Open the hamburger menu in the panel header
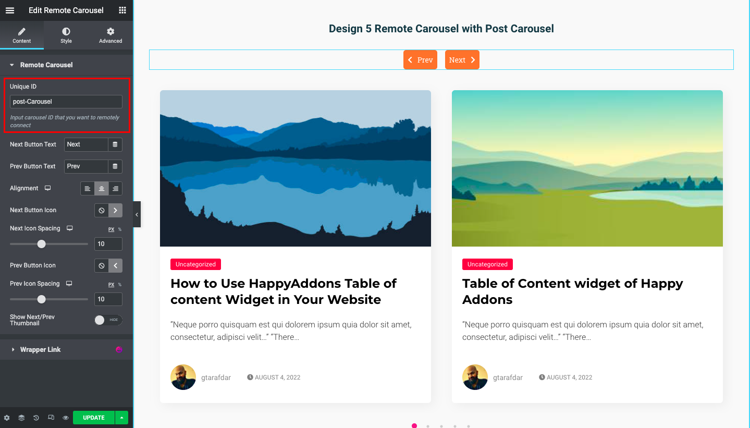 [9, 10]
